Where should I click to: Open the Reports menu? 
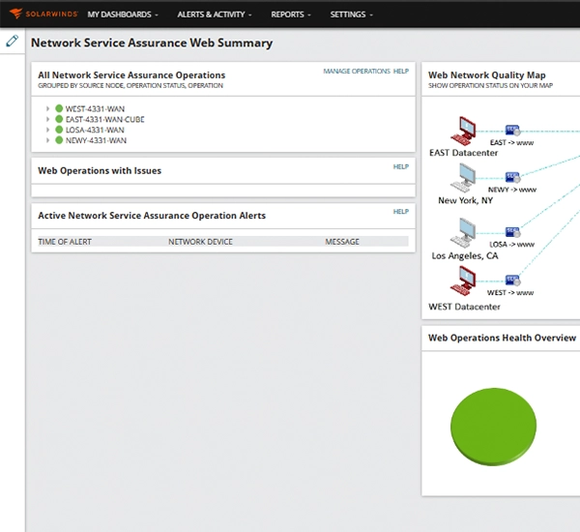click(291, 15)
